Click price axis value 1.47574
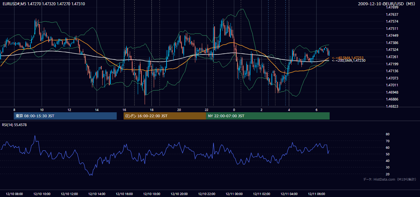The width and height of the screenshot is (420, 197). point(392,22)
